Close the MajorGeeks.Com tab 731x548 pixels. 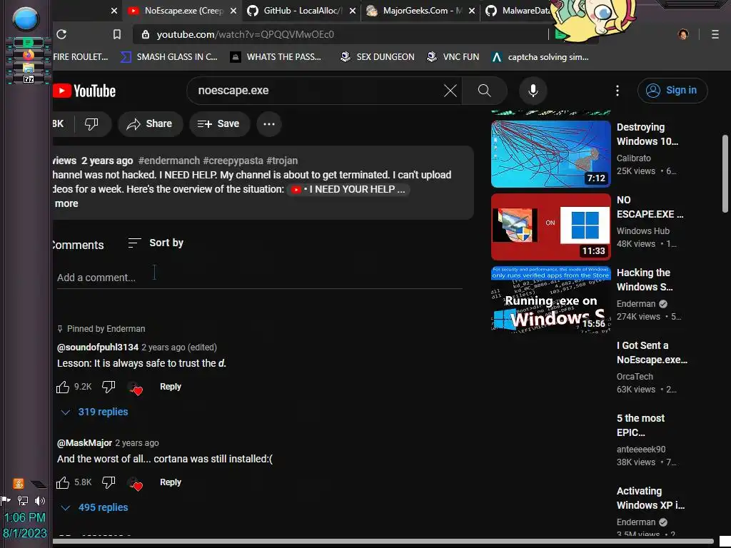[x=472, y=11]
